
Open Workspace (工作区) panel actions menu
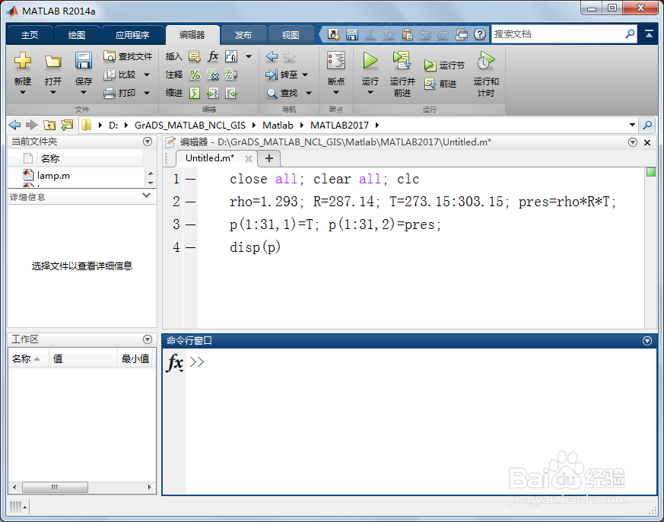(148, 339)
